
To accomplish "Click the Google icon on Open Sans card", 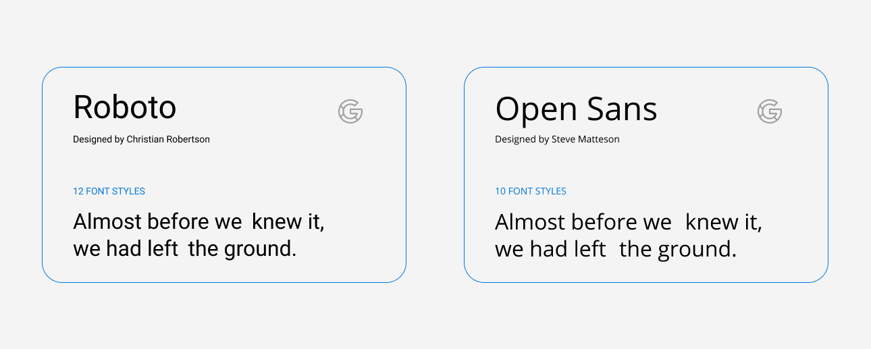I will 770,111.
